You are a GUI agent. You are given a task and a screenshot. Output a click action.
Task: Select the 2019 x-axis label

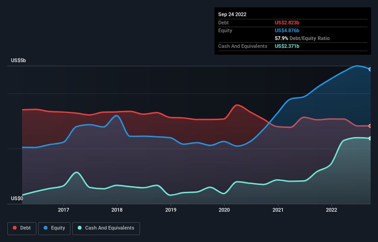(171, 210)
